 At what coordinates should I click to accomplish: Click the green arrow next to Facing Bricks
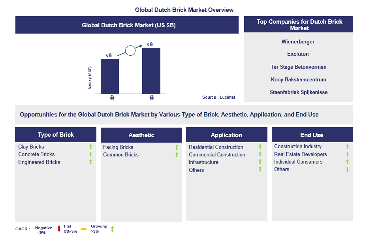click(177, 147)
